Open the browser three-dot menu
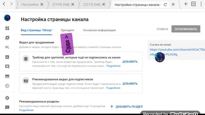 pos(201,4)
